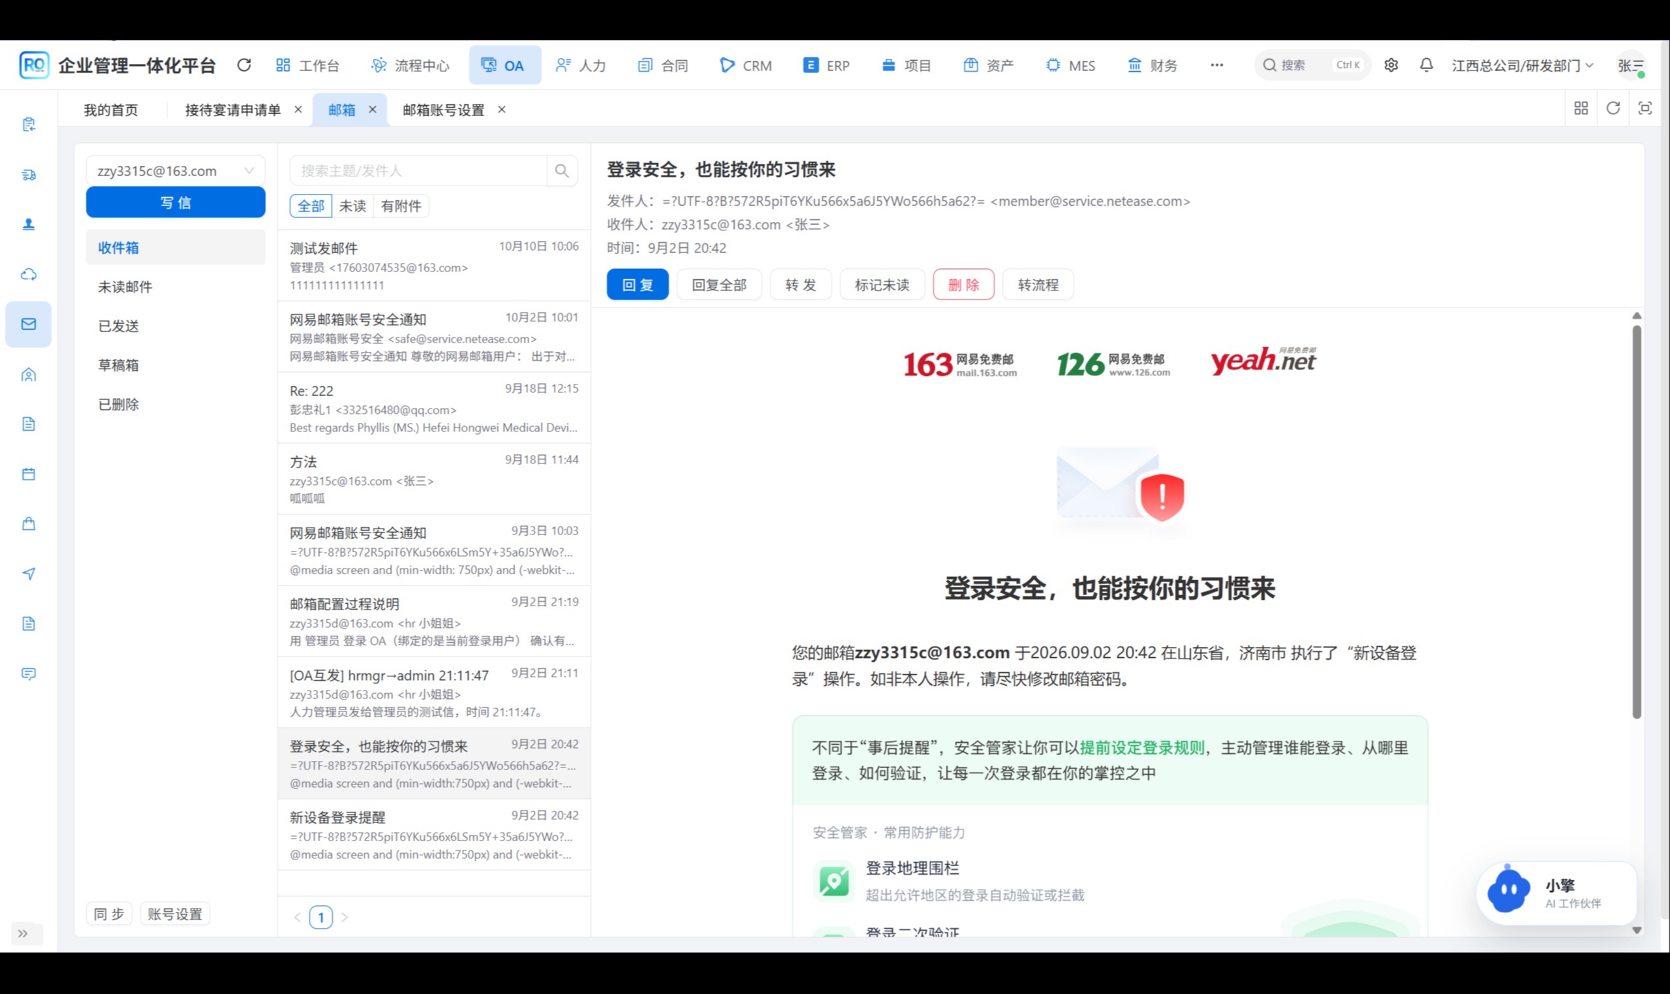Open the settings gear icon in header
The height and width of the screenshot is (994, 1670).
[1391, 65]
